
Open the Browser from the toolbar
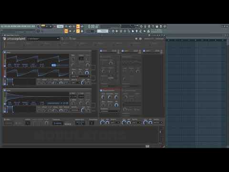[129, 31]
